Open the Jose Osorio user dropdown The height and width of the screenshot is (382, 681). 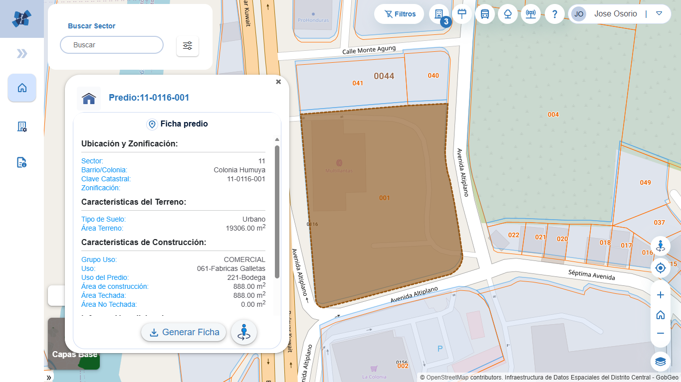(659, 13)
